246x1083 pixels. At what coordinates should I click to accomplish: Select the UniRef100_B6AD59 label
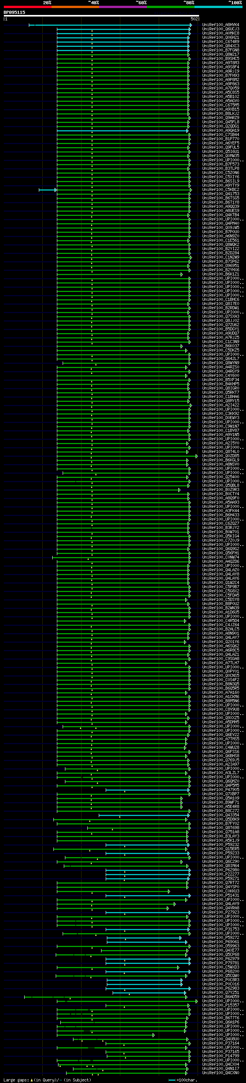pos(220,997)
